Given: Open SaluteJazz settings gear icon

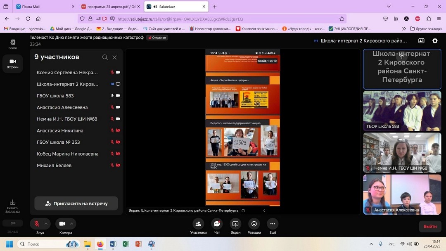Looking at the screenshot, I should (x=435, y=40).
